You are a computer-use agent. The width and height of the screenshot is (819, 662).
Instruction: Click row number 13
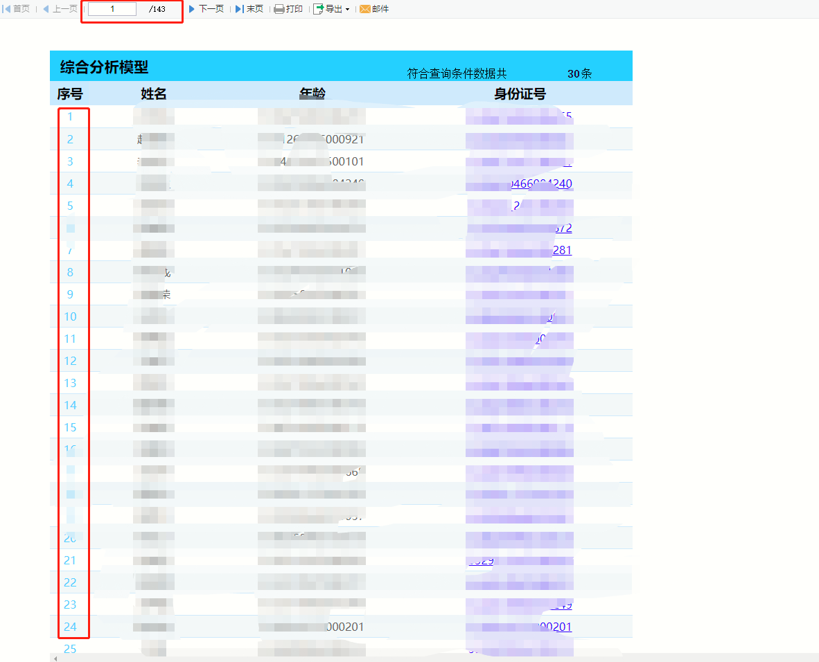pos(70,383)
